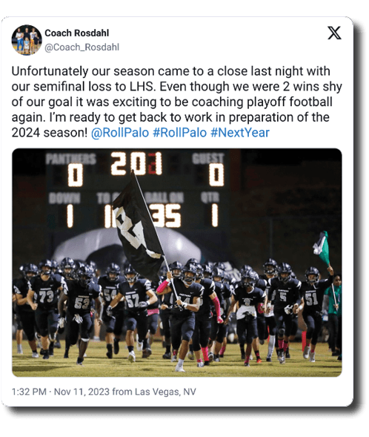The image size is (369, 437).
Task: Open the football team photo
Action: pos(176,263)
